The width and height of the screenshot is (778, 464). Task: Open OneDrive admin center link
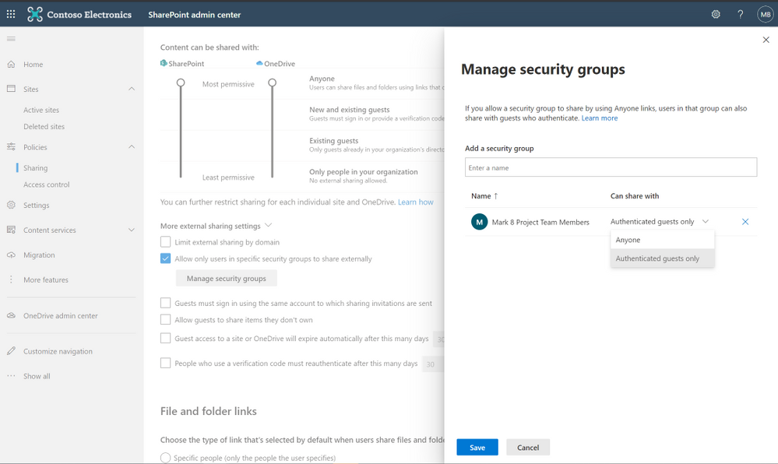pos(61,315)
